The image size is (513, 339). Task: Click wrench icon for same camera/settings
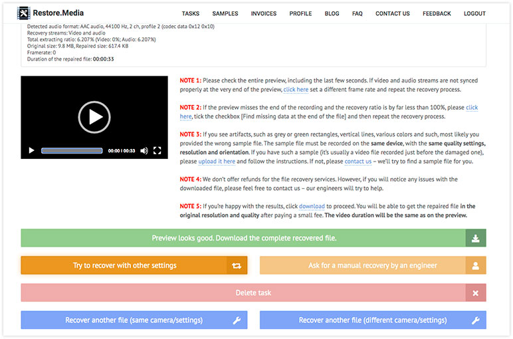tap(237, 320)
